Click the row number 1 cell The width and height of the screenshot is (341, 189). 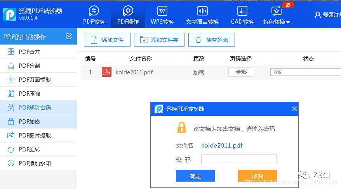[x=90, y=72]
